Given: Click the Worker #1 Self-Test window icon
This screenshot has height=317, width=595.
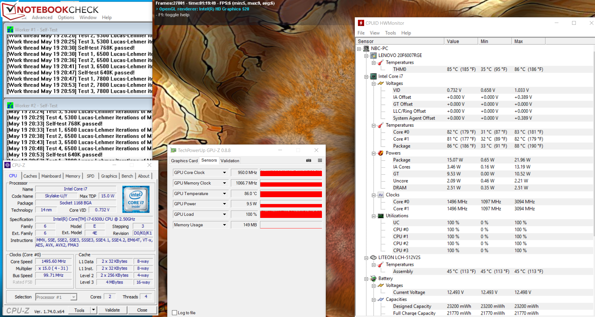Looking at the screenshot, I should click(x=10, y=30).
